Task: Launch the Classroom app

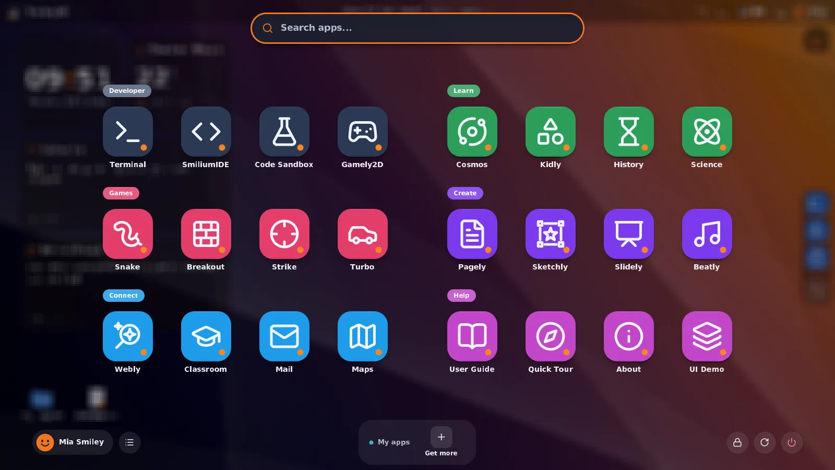Action: click(x=206, y=336)
